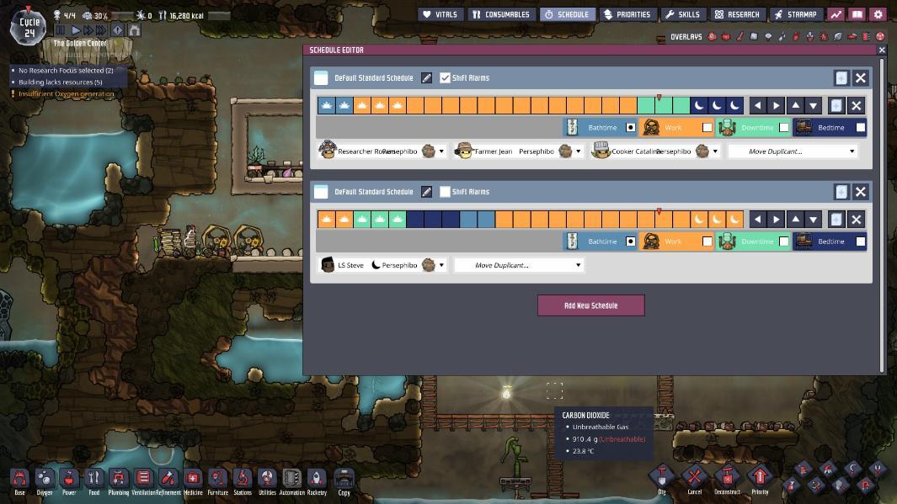Open the Vitals tab
The width and height of the screenshot is (897, 504).
tap(440, 14)
